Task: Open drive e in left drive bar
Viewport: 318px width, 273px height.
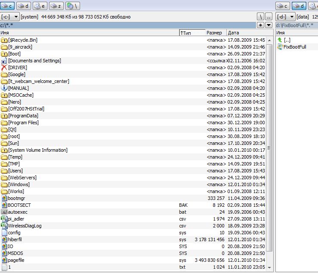Action: 40,6
